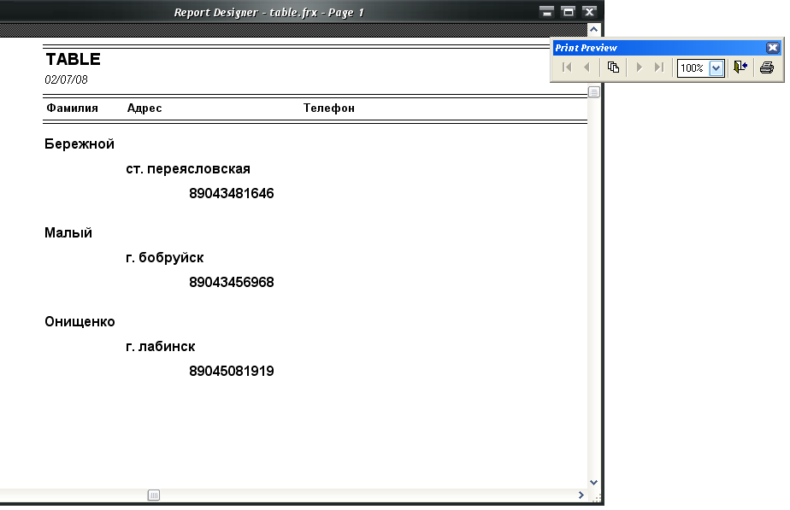Open the 100% zoom dropdown arrow
Image resolution: width=790 pixels, height=510 pixels.
716,68
